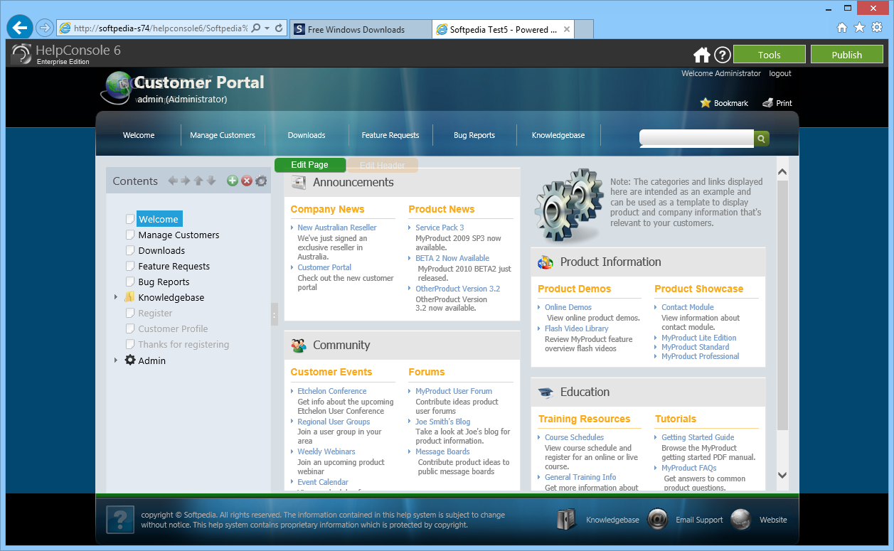Screen dimensions: 894x551
Task: Select Welcome in Contents tree
Action: [x=159, y=219]
